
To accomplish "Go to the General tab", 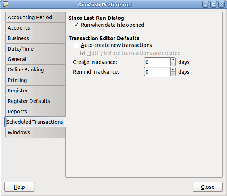I will [17, 59].
